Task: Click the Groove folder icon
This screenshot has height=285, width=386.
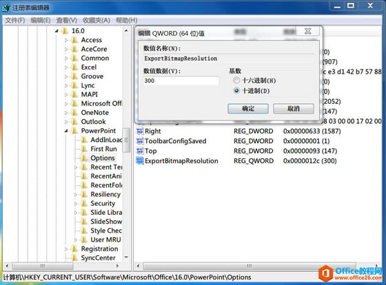Action: coord(75,76)
